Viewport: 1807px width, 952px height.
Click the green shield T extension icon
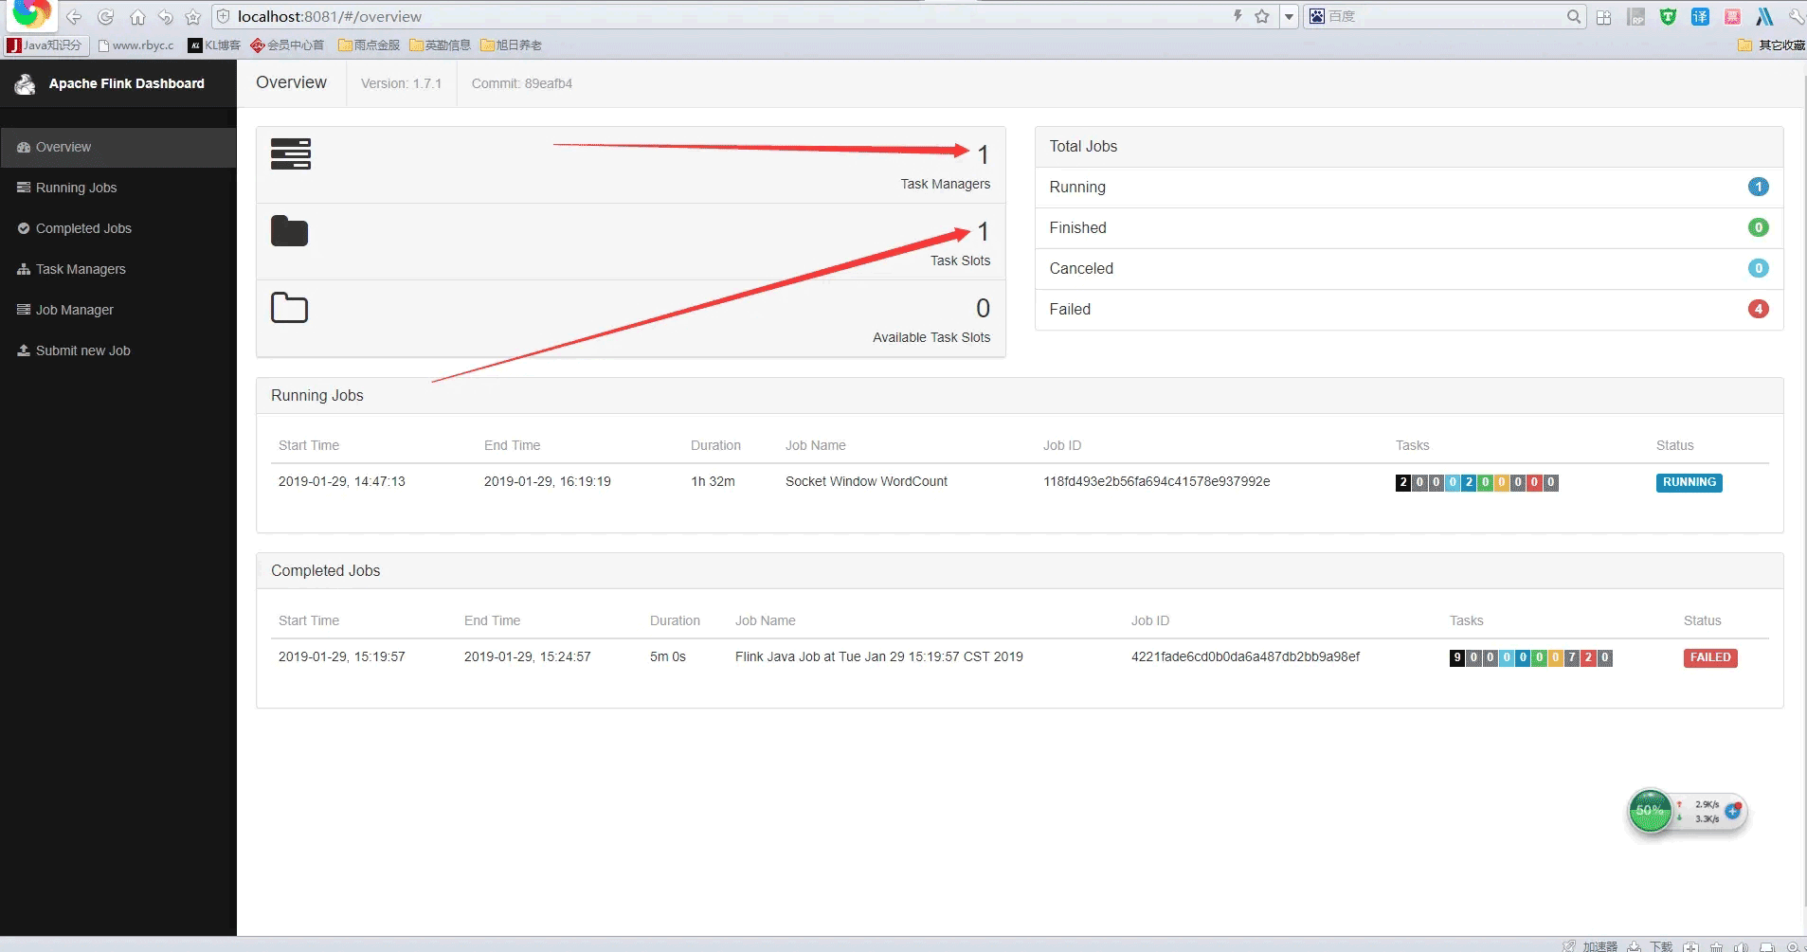1668,16
